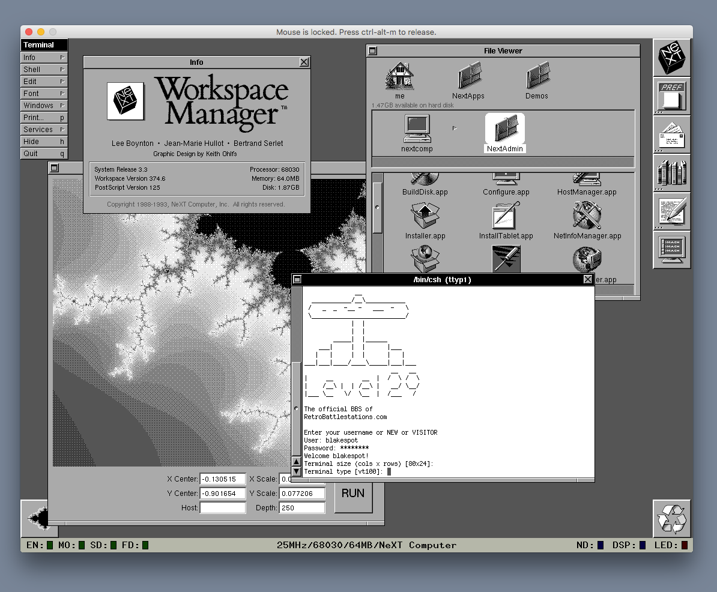Click the X Center input field

tap(223, 479)
